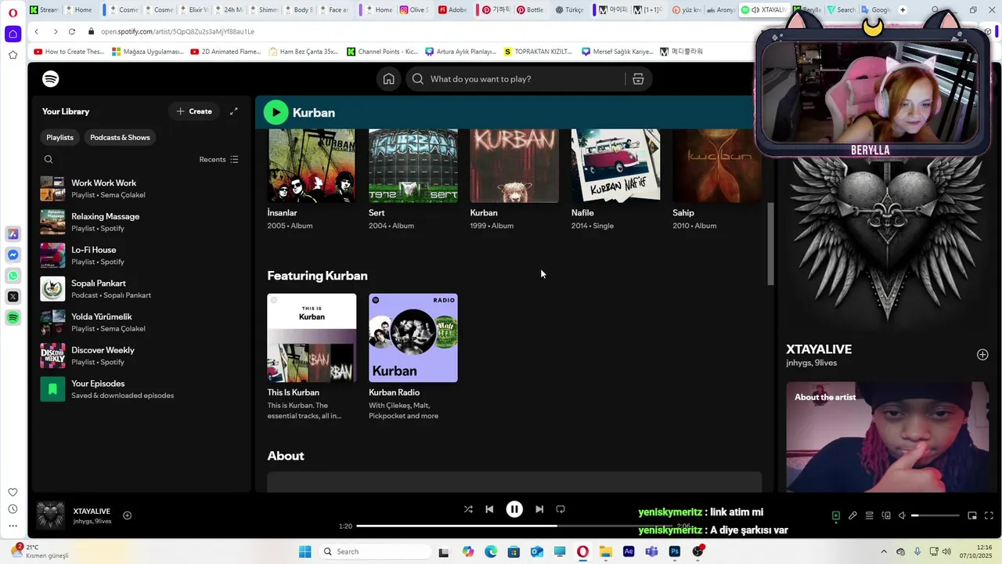Open the Sahip 2010 album cover
The height and width of the screenshot is (564, 1002).
click(716, 165)
